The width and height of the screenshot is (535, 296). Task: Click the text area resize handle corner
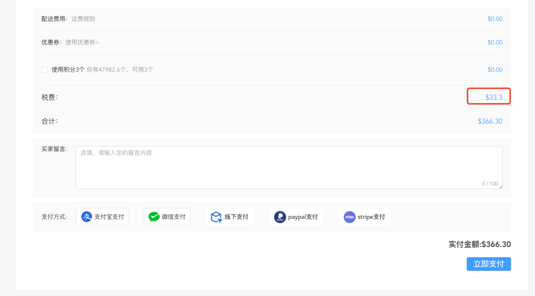(500, 187)
